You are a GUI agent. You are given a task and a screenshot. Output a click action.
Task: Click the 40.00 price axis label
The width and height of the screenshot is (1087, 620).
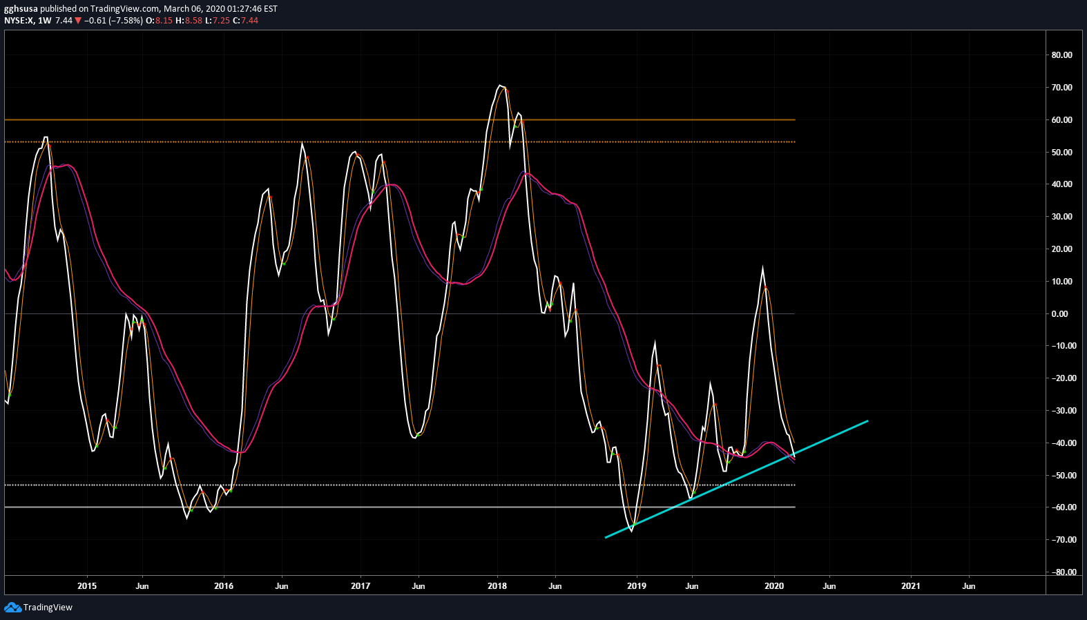(x=1061, y=184)
